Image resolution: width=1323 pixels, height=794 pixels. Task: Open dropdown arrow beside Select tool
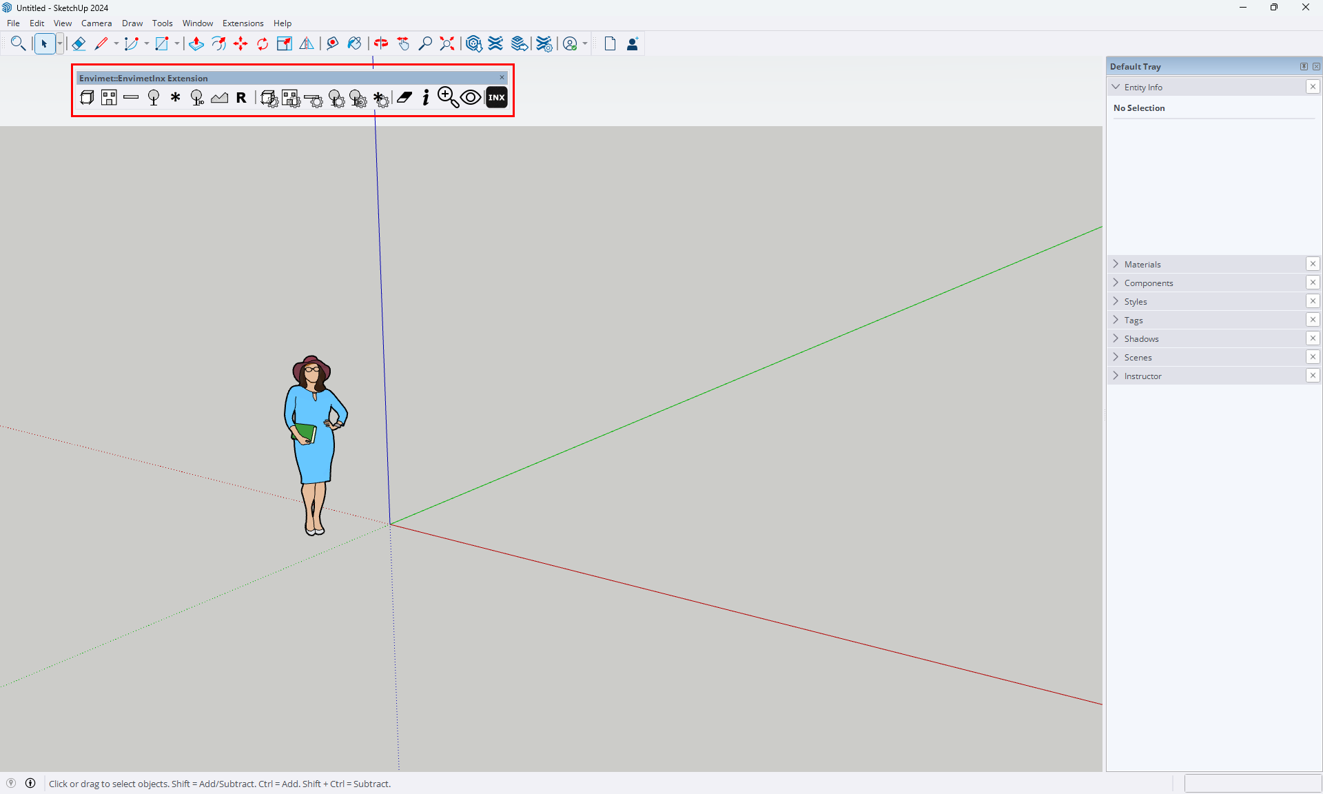60,44
